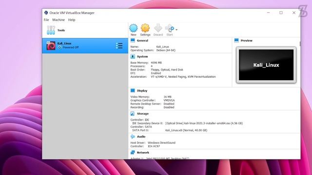Click the Acceleration VT-x/AMD-V value
Image resolution: width=312 pixels, height=175 pixels.
(183, 77)
